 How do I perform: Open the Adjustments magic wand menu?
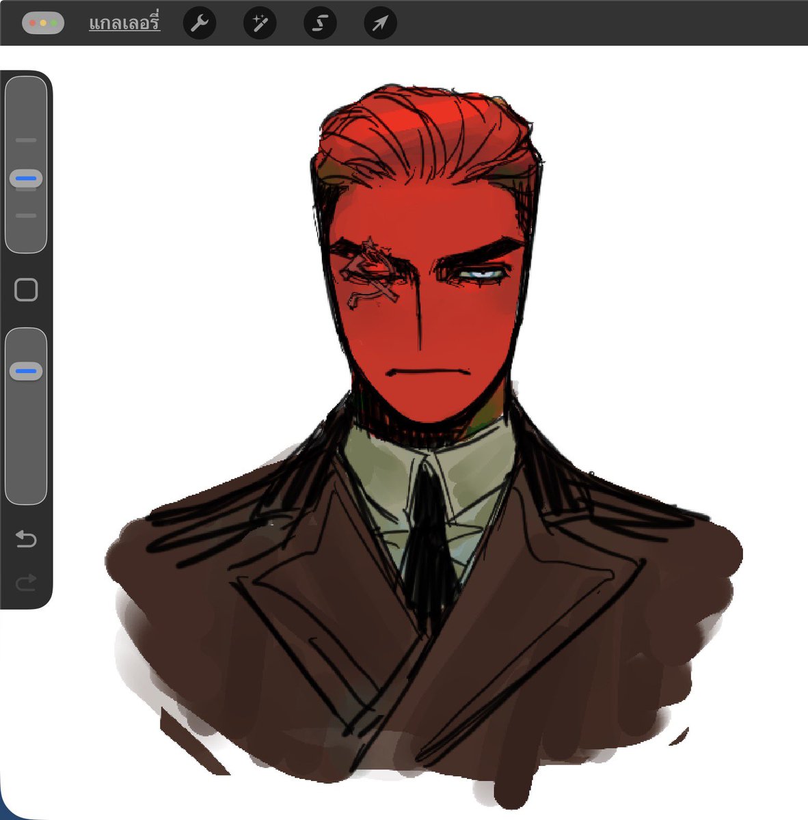click(260, 24)
